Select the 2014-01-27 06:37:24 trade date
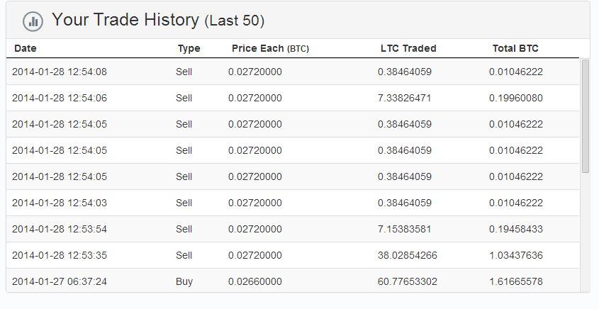Image resolution: width=599 pixels, height=309 pixels. (x=60, y=281)
